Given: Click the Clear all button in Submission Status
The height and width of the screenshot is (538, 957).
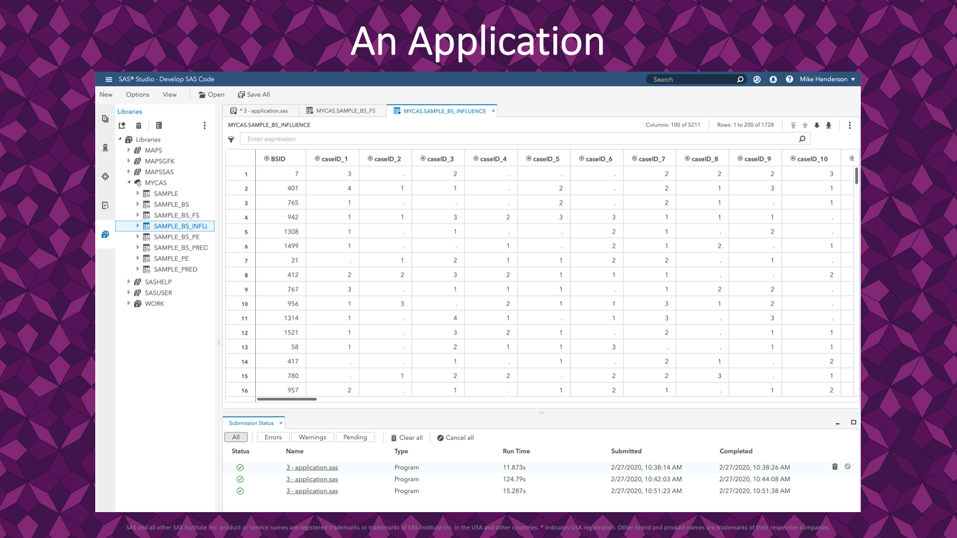Looking at the screenshot, I should click(406, 437).
